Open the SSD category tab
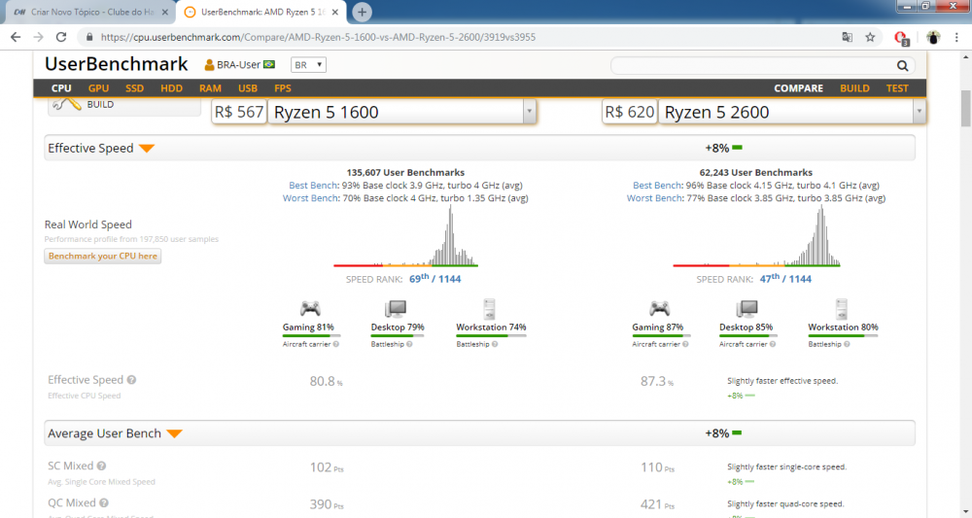The width and height of the screenshot is (972, 518). 134,88
